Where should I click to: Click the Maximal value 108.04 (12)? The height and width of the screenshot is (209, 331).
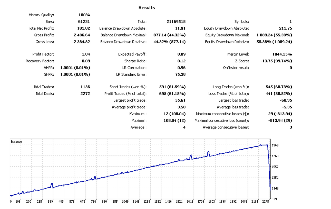[174, 120]
